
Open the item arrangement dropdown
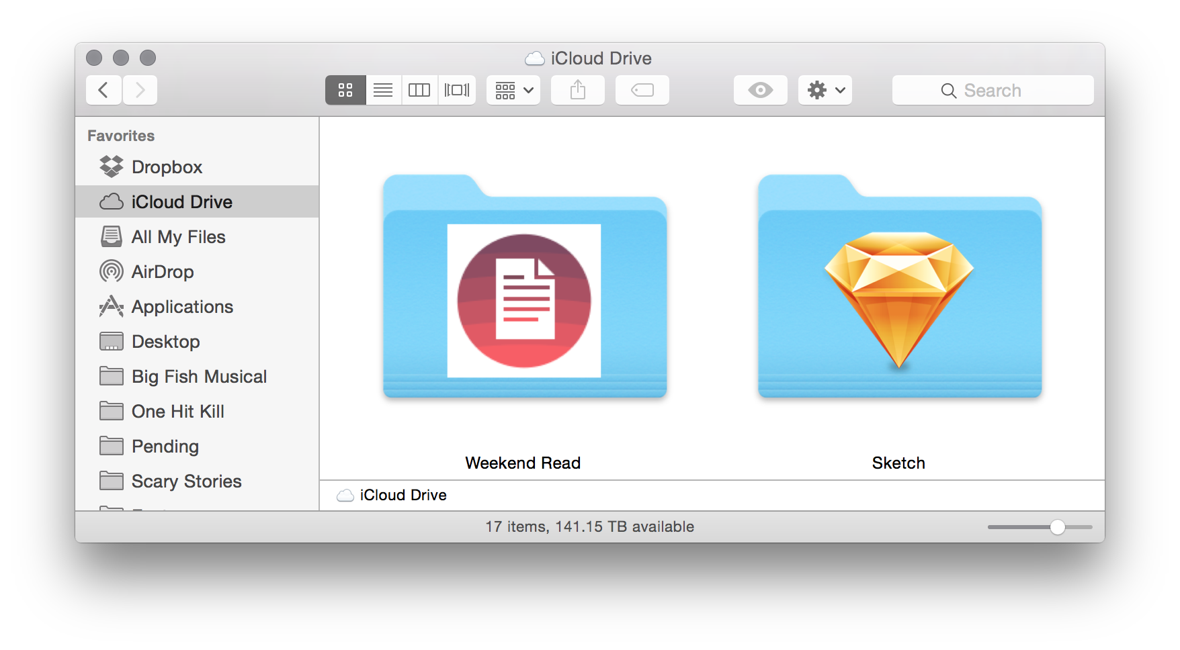513,90
